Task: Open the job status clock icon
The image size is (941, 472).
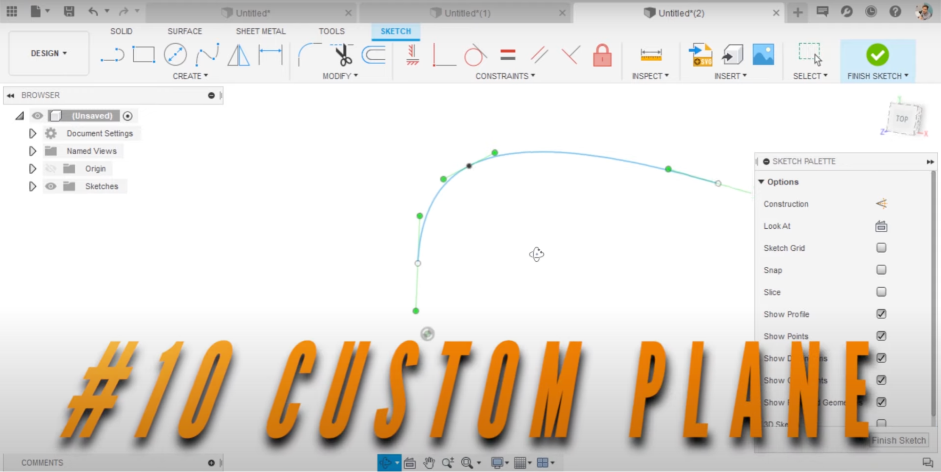Action: pos(871,12)
